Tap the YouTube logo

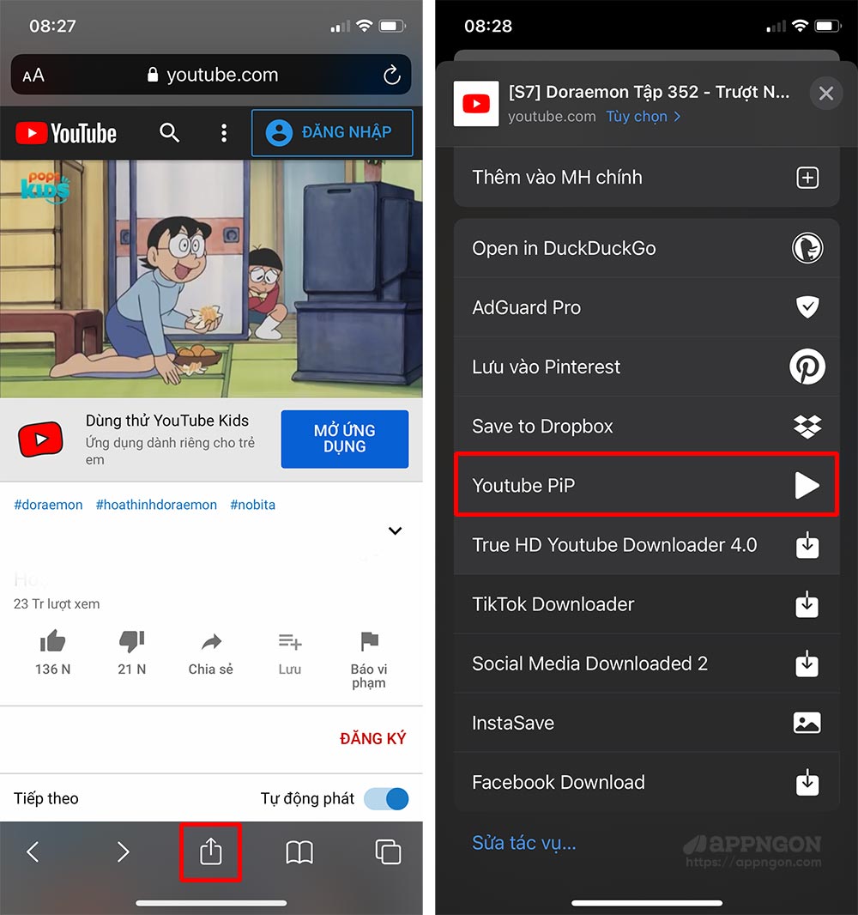[66, 133]
